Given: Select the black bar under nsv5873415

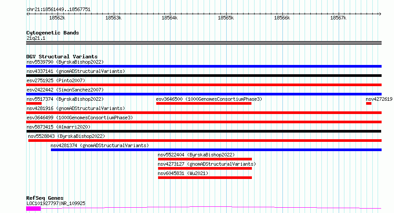Looking at the screenshot, I should (204, 131).
